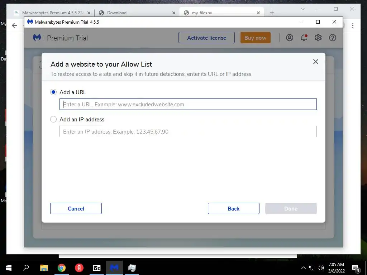Click the browser back arrow

[14, 25]
